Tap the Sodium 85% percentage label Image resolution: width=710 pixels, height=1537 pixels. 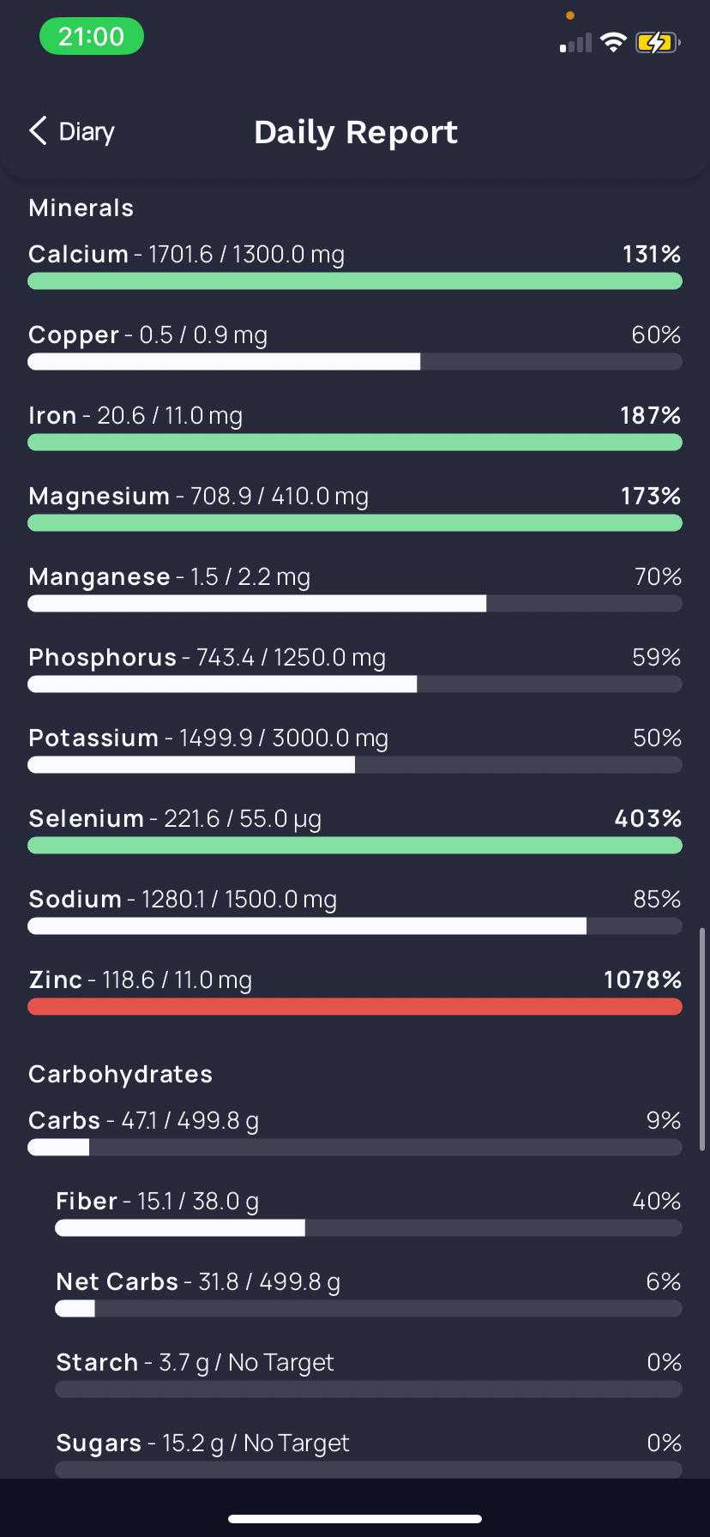tap(657, 899)
